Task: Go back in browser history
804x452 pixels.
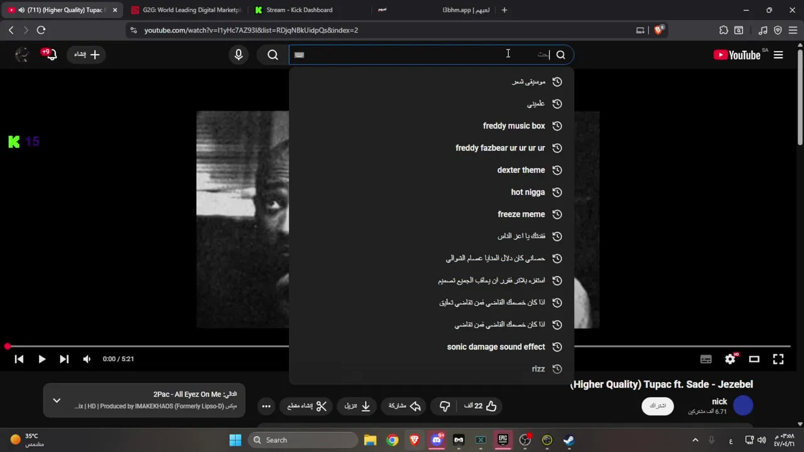Action: coord(11,30)
